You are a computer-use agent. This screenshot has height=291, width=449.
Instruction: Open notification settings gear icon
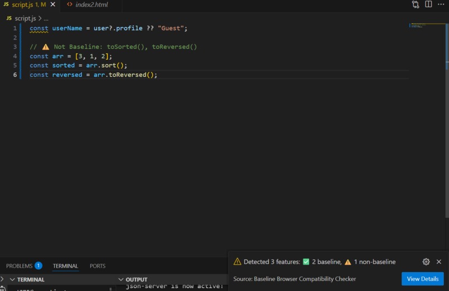click(426, 262)
